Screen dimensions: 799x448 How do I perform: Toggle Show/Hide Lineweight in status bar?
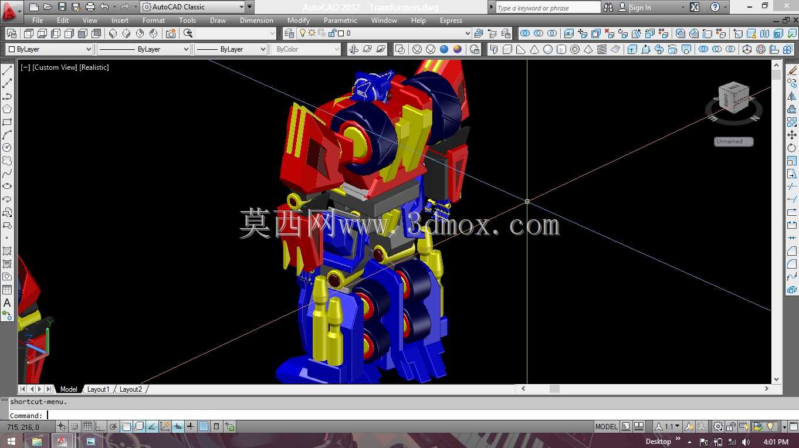pyautogui.click(x=191, y=426)
